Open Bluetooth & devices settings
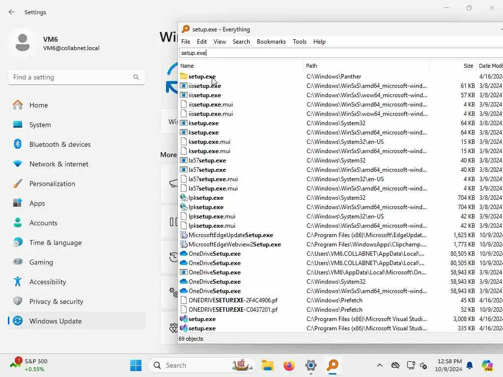503x377 pixels. (76, 144)
